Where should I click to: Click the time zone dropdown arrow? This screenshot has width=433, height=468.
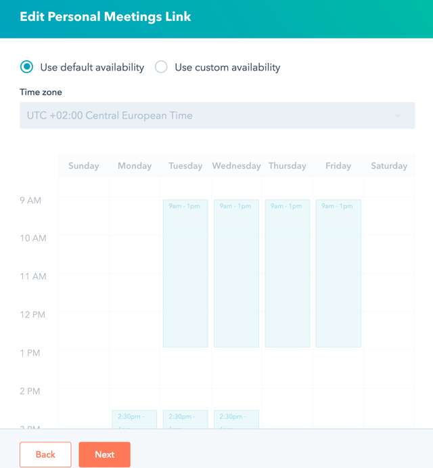pos(398,116)
